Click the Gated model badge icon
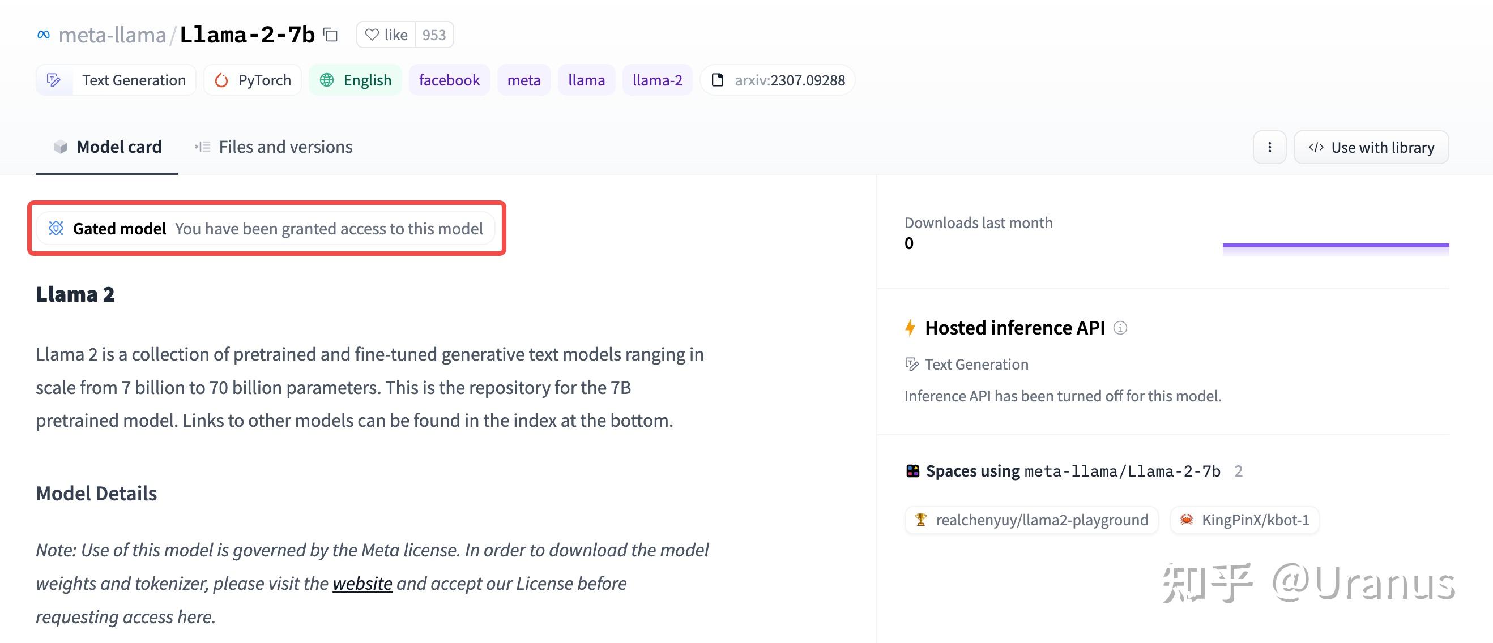 tap(56, 228)
